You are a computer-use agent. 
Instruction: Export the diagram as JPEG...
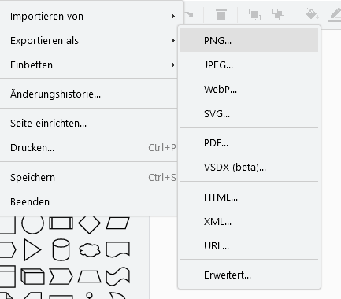[249, 65]
